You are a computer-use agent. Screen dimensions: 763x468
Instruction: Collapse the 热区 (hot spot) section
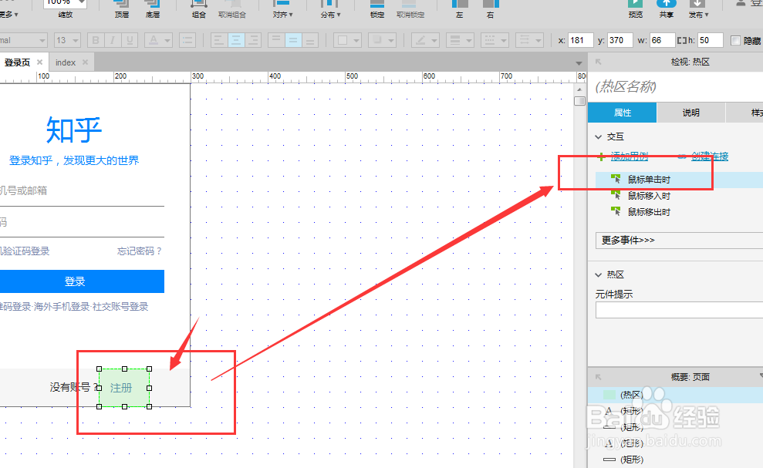click(x=599, y=275)
